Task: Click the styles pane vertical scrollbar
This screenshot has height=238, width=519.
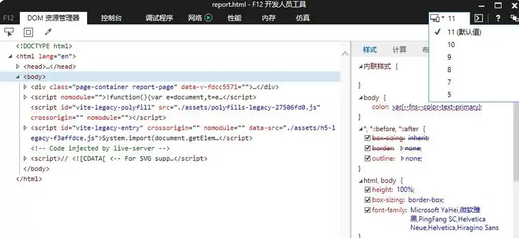Action: [x=516, y=142]
